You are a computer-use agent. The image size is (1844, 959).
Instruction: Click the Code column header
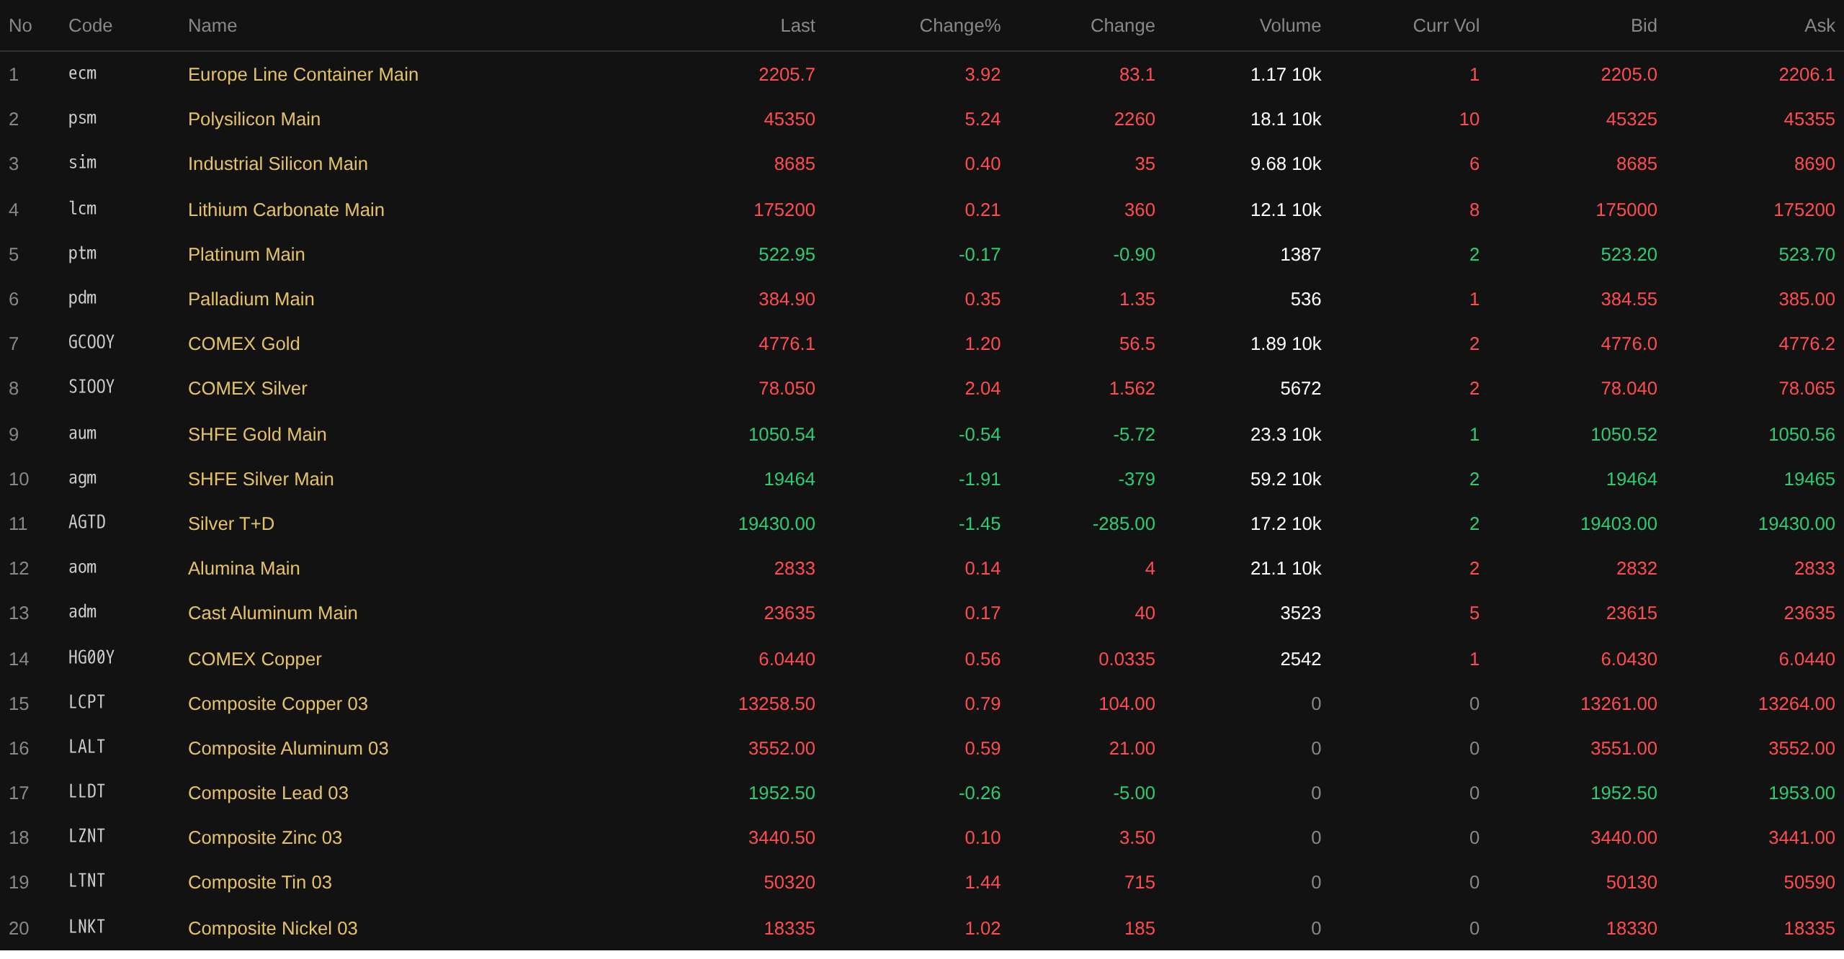click(90, 26)
